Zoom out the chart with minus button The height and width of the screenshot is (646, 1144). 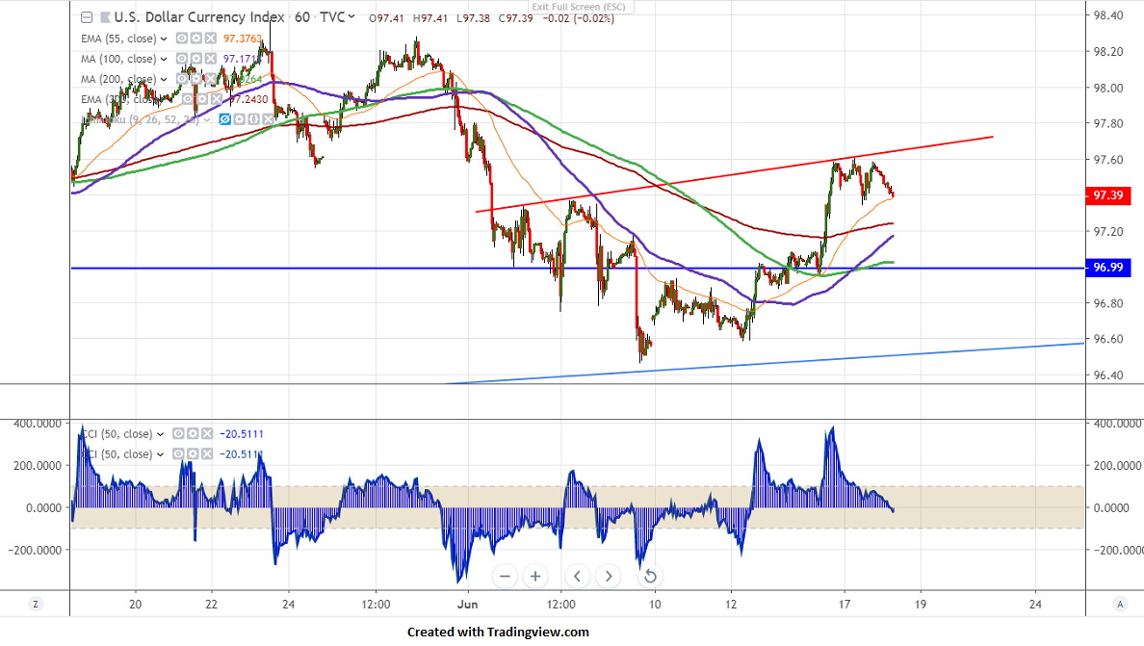(x=505, y=577)
